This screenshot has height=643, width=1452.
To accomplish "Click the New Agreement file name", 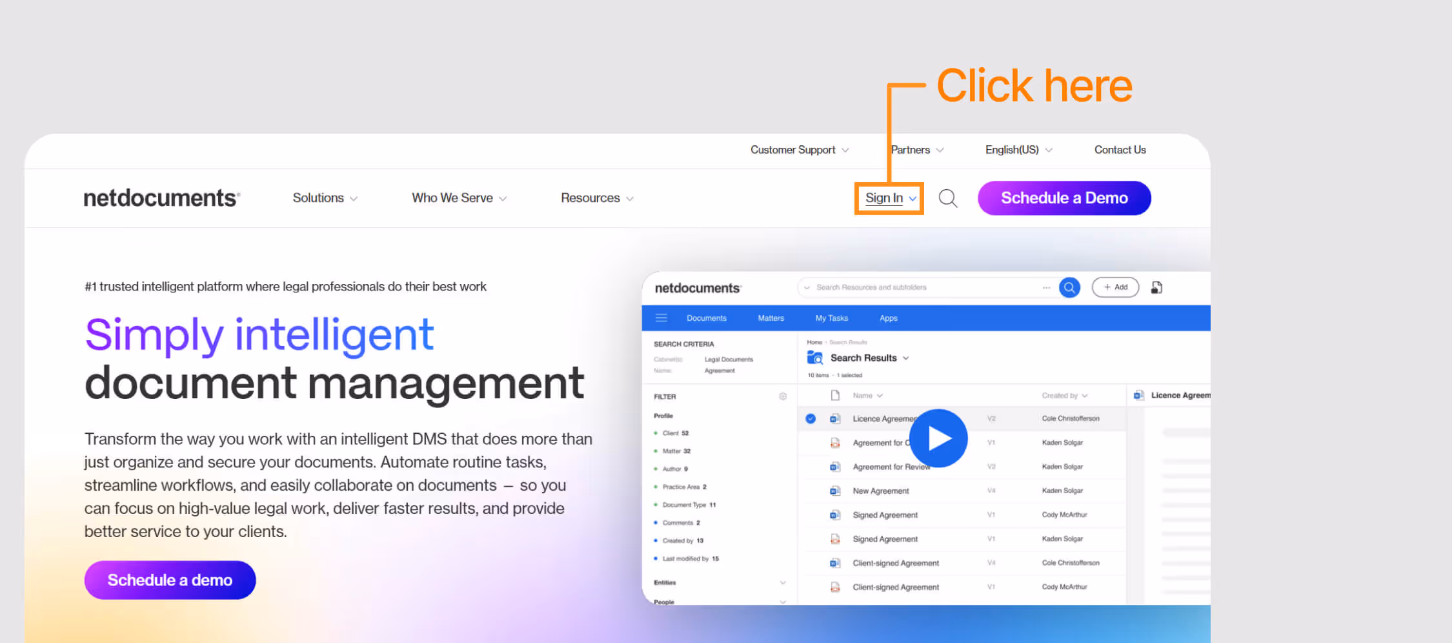I will (x=881, y=491).
